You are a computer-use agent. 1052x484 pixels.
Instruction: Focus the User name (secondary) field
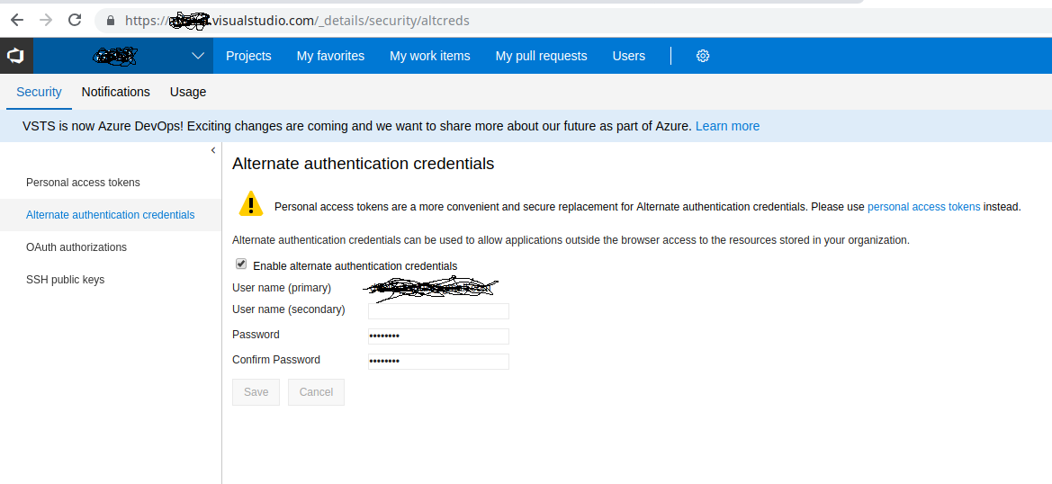click(438, 311)
